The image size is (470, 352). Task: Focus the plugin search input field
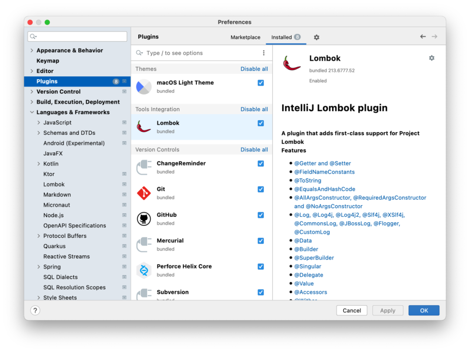point(201,53)
